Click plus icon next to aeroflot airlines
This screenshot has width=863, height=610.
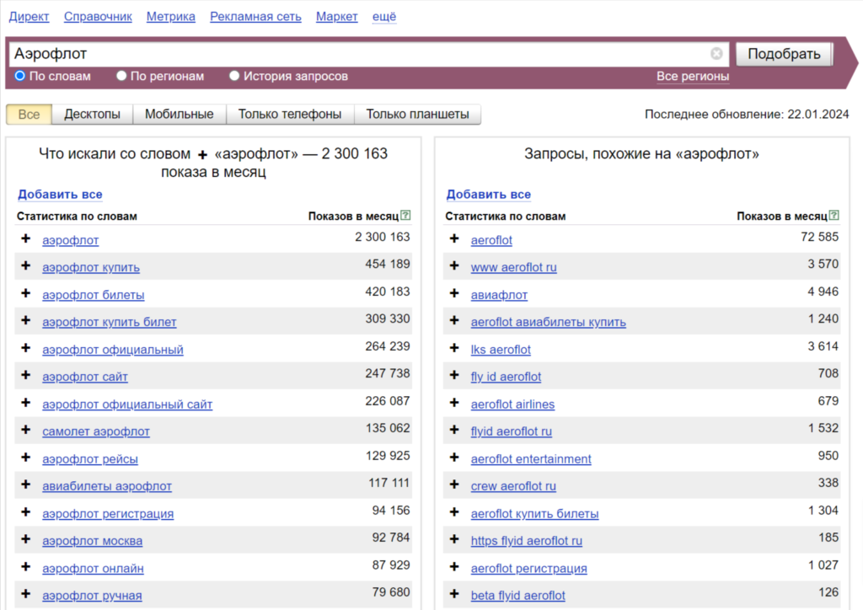[x=454, y=403]
